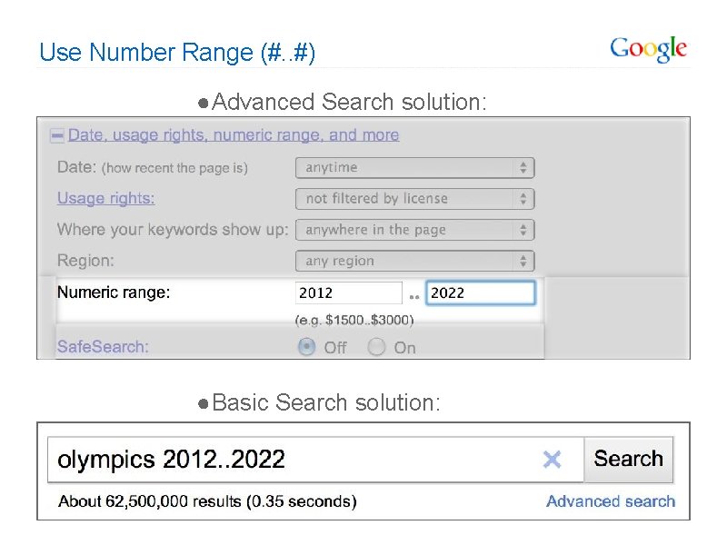Select the SafeSearch Off radio button

click(308, 347)
